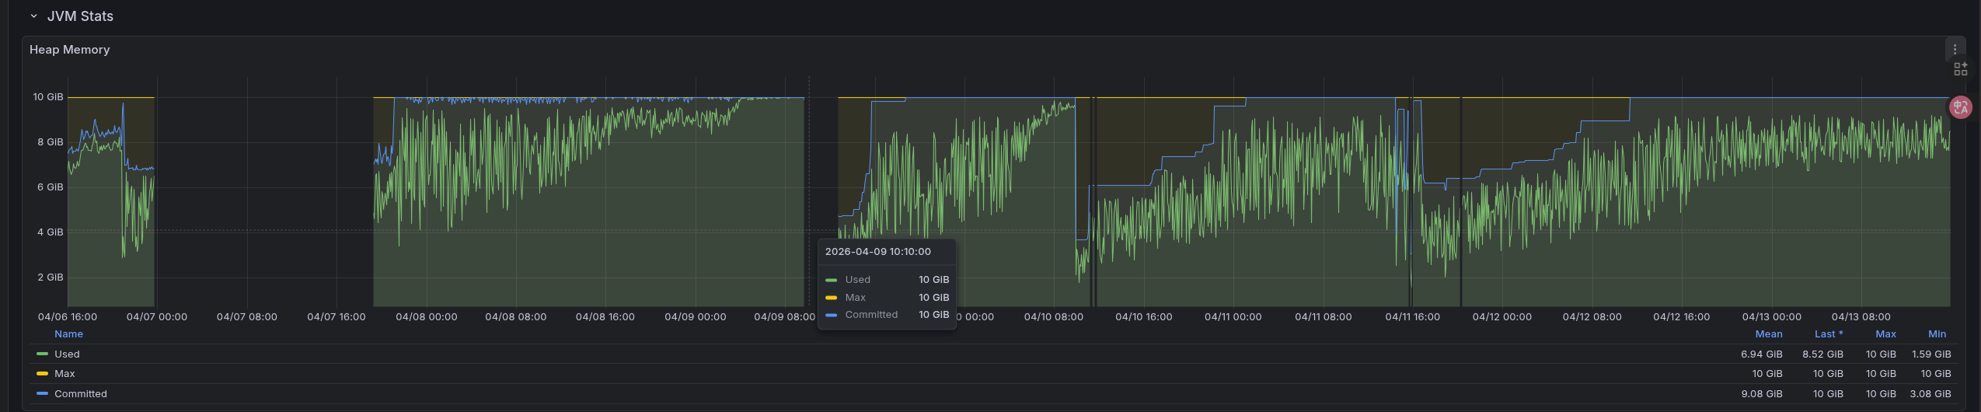Click the red translate extension badge
Image resolution: width=1981 pixels, height=412 pixels.
click(1960, 107)
